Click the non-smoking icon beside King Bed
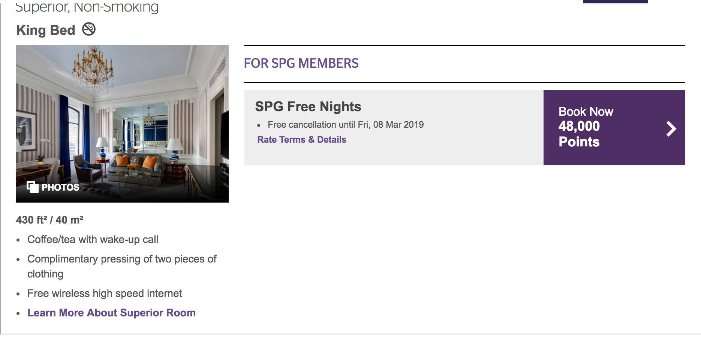The height and width of the screenshot is (340, 701). pos(89,29)
